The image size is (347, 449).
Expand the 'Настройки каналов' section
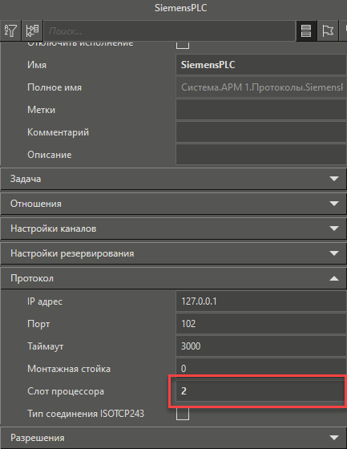[x=173, y=229]
